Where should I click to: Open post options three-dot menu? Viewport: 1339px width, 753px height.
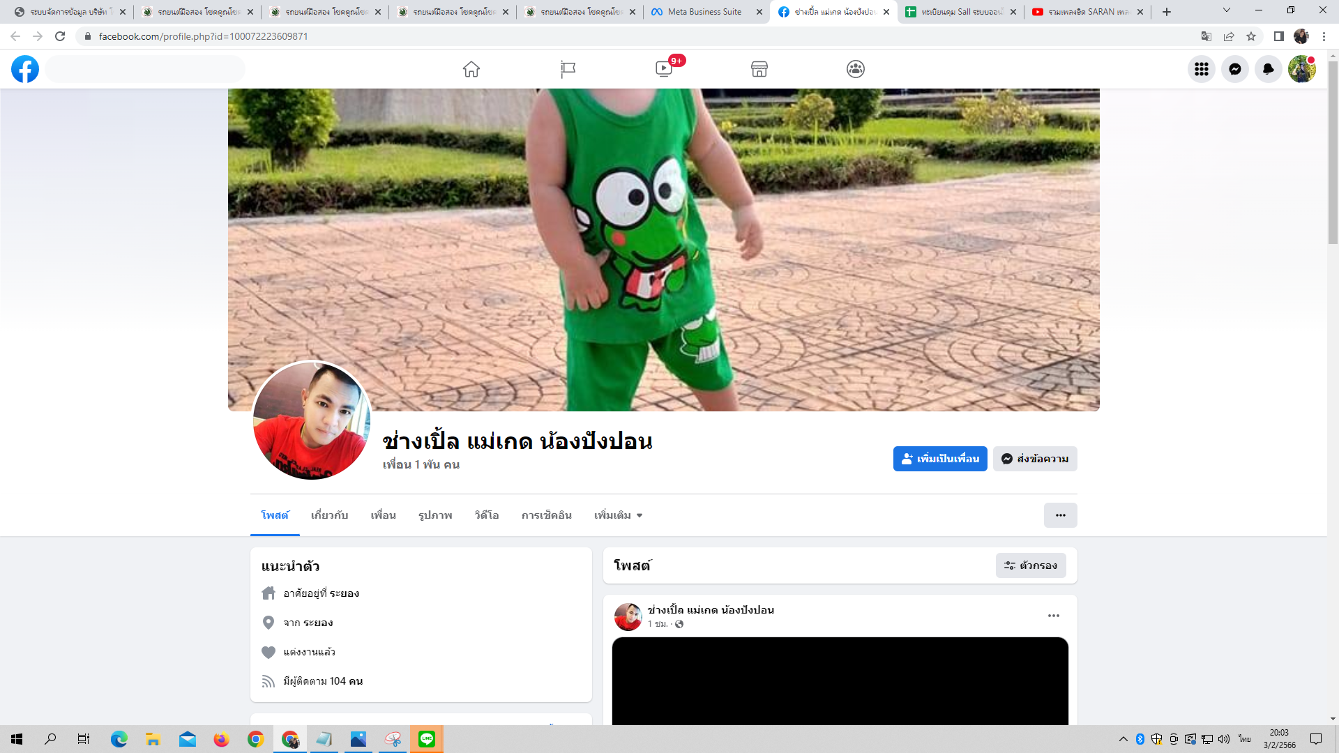click(1053, 616)
